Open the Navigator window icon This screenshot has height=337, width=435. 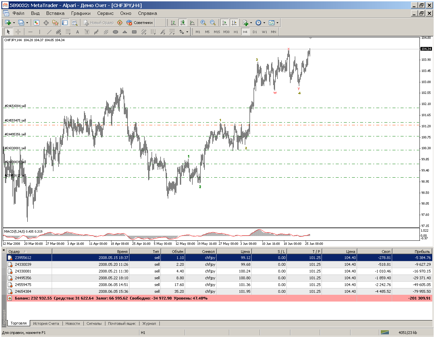[55, 23]
